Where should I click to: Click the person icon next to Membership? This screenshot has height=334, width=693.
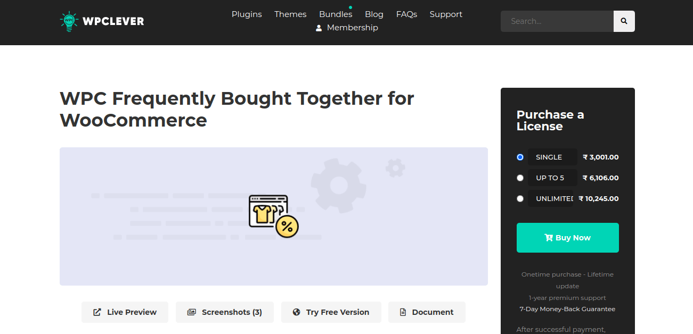[319, 27]
